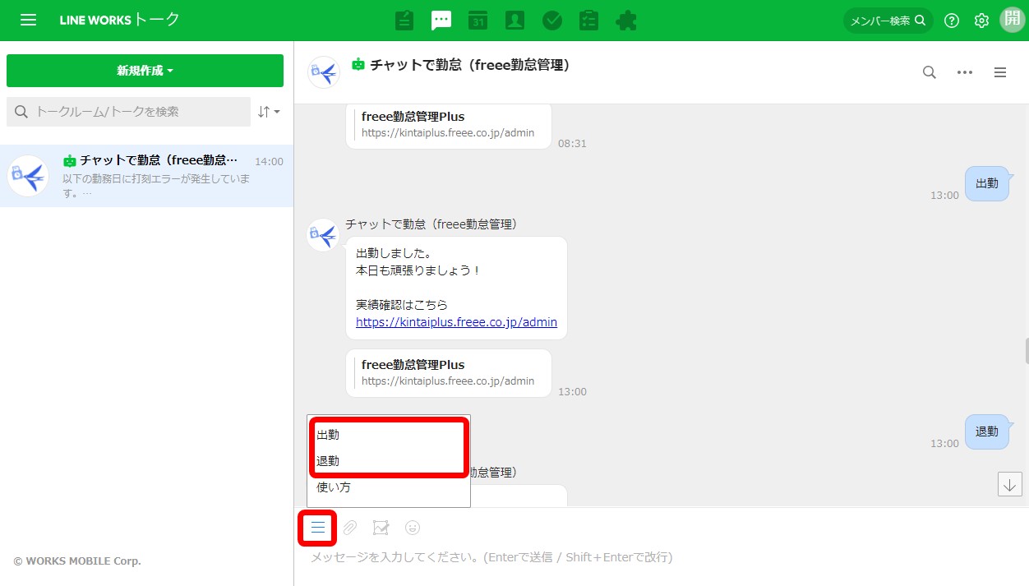
Task: Click the メンバー検索 member search box
Action: (888, 21)
